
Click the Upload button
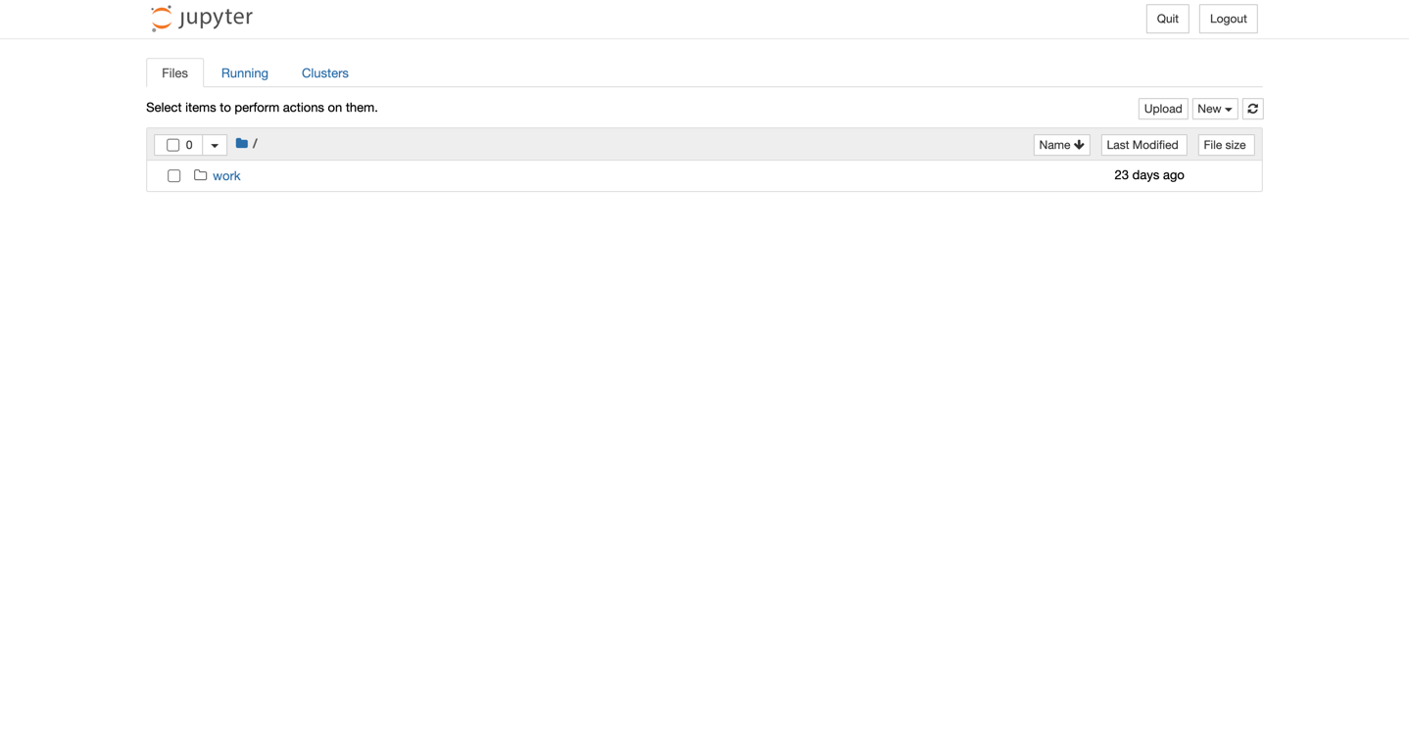[x=1163, y=109]
